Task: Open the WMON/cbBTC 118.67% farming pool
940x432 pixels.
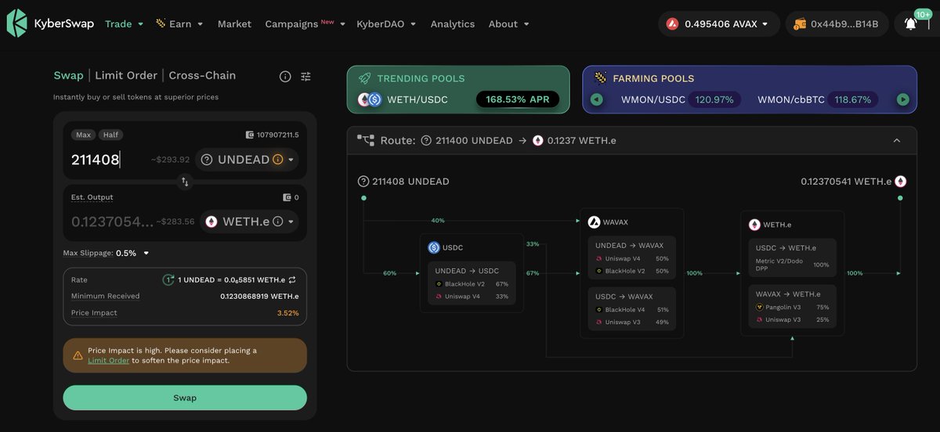Action: [x=817, y=99]
